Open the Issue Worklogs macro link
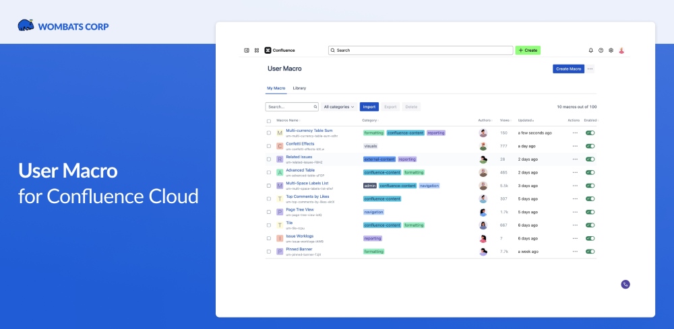674x329 pixels. [x=300, y=236]
